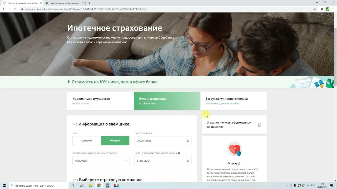Select the Жизнь и здоровье tab
The height and width of the screenshot is (189, 337).
[x=167, y=101]
